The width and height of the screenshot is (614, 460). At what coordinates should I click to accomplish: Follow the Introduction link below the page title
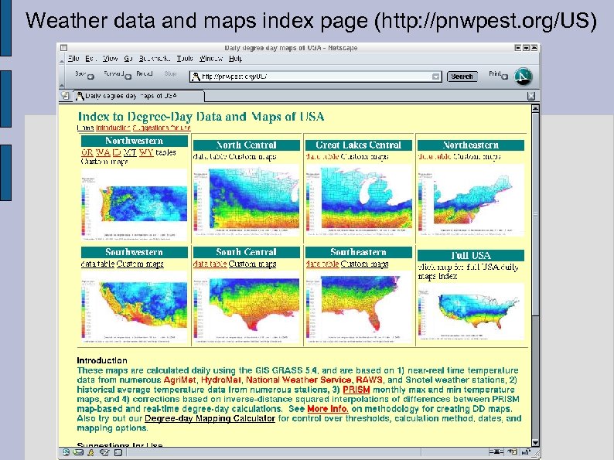tap(113, 128)
